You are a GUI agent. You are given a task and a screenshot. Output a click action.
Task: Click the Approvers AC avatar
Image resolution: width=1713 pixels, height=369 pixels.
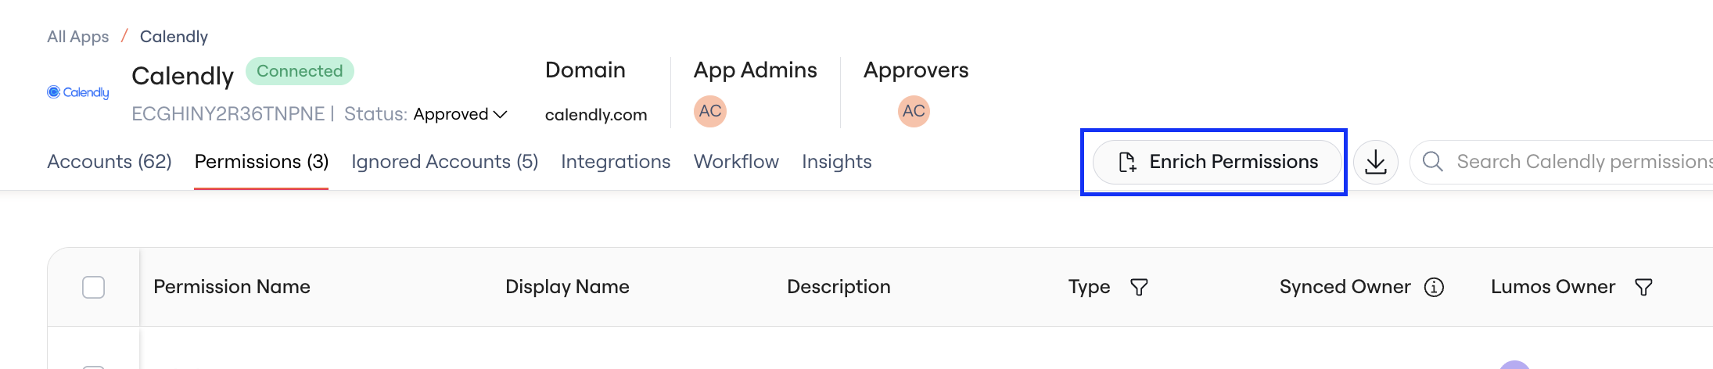[914, 111]
